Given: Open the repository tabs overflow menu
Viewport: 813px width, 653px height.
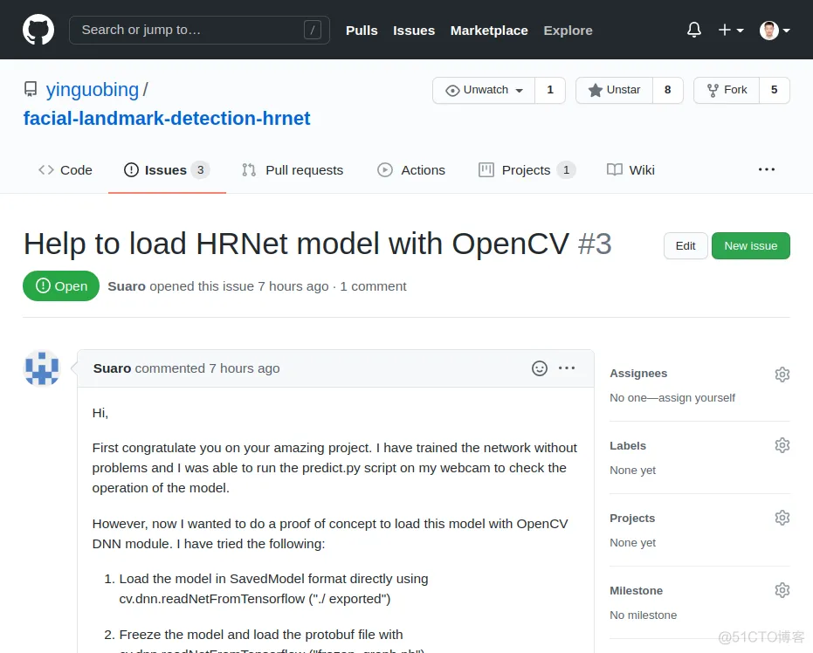Looking at the screenshot, I should 767,169.
